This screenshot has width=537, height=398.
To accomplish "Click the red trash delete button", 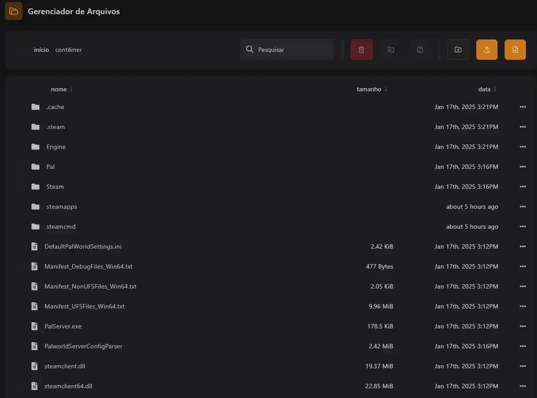I will [361, 50].
